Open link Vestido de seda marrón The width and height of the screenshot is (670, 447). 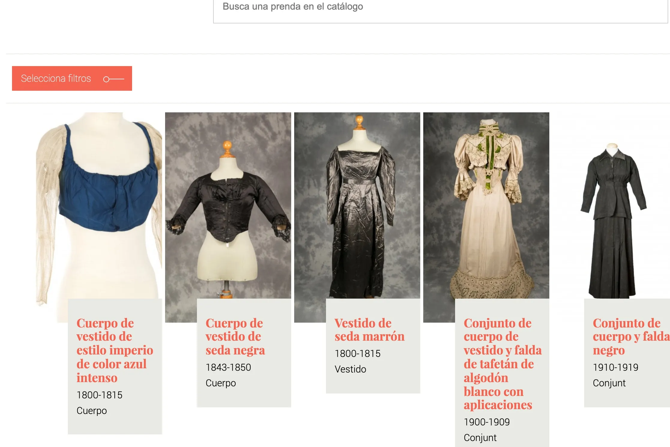coord(370,330)
